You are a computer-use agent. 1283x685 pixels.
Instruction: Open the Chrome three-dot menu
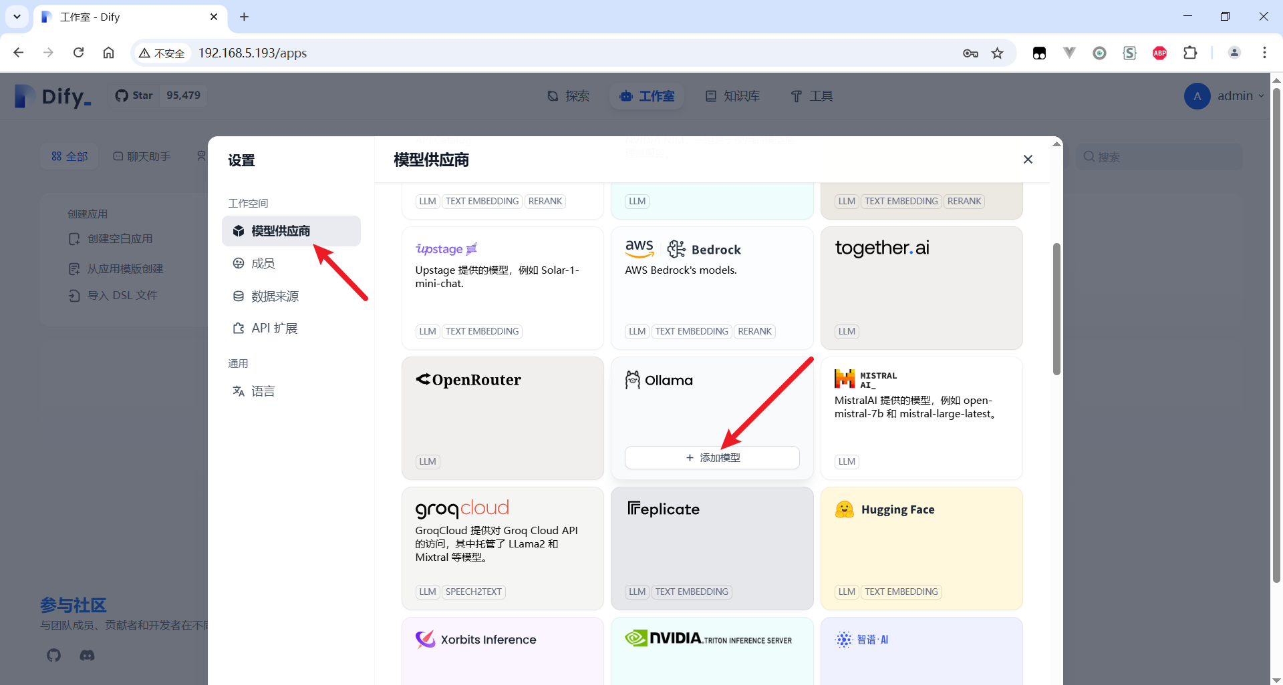pos(1264,53)
